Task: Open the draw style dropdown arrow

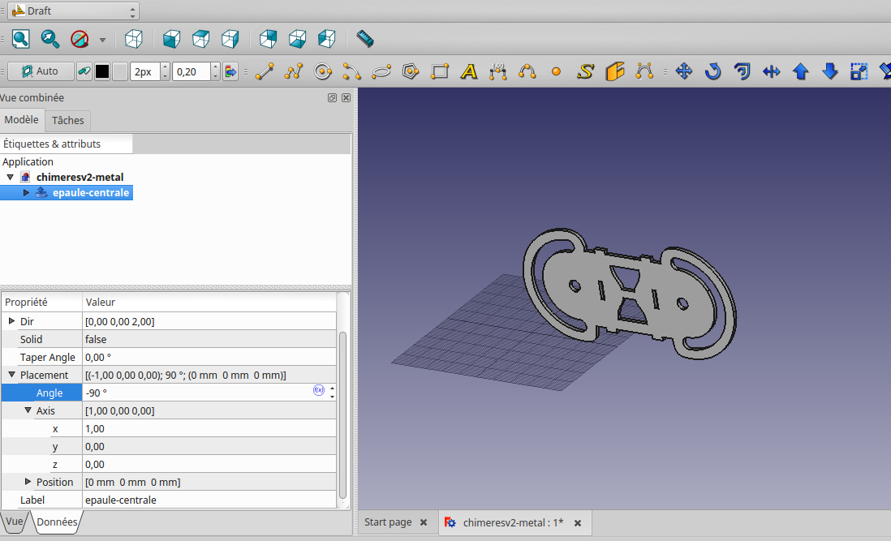Action: tap(102, 40)
